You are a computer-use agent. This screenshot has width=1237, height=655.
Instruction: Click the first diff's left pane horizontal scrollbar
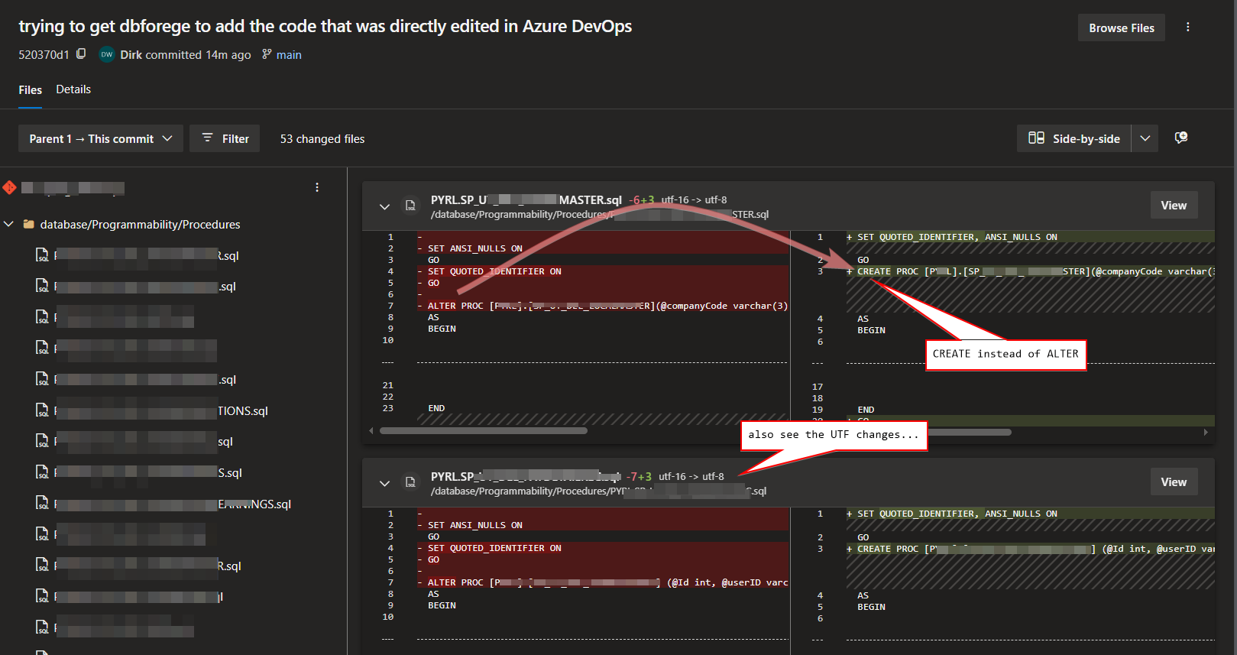(484, 431)
